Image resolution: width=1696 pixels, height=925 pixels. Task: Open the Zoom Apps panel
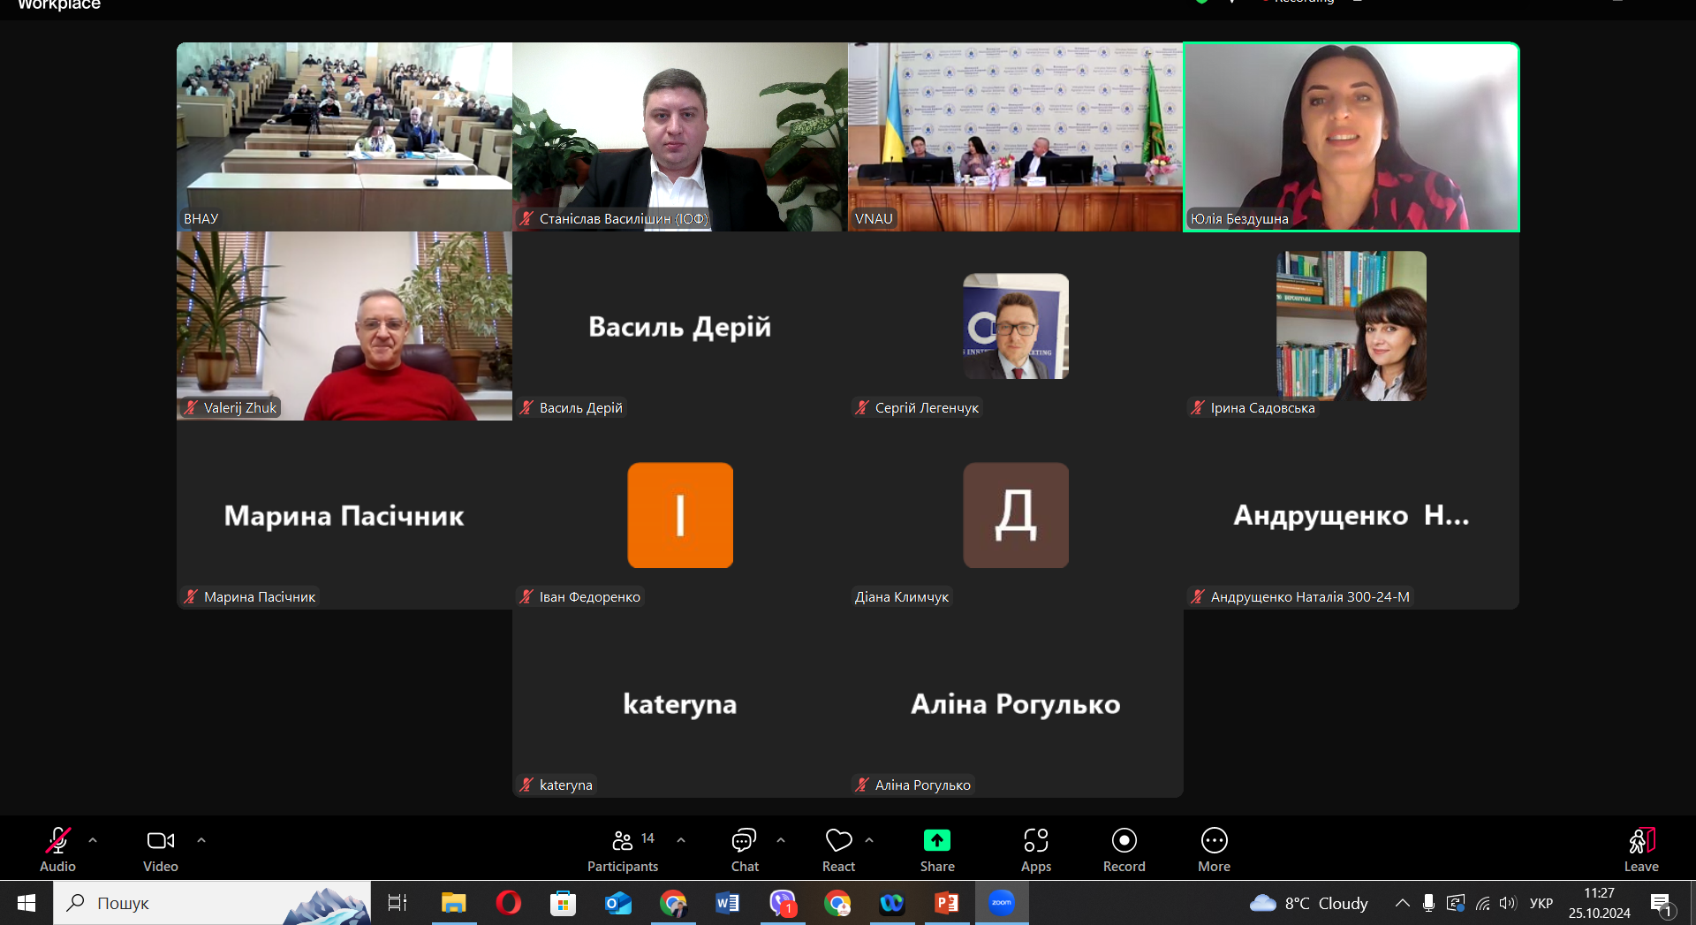(1036, 850)
